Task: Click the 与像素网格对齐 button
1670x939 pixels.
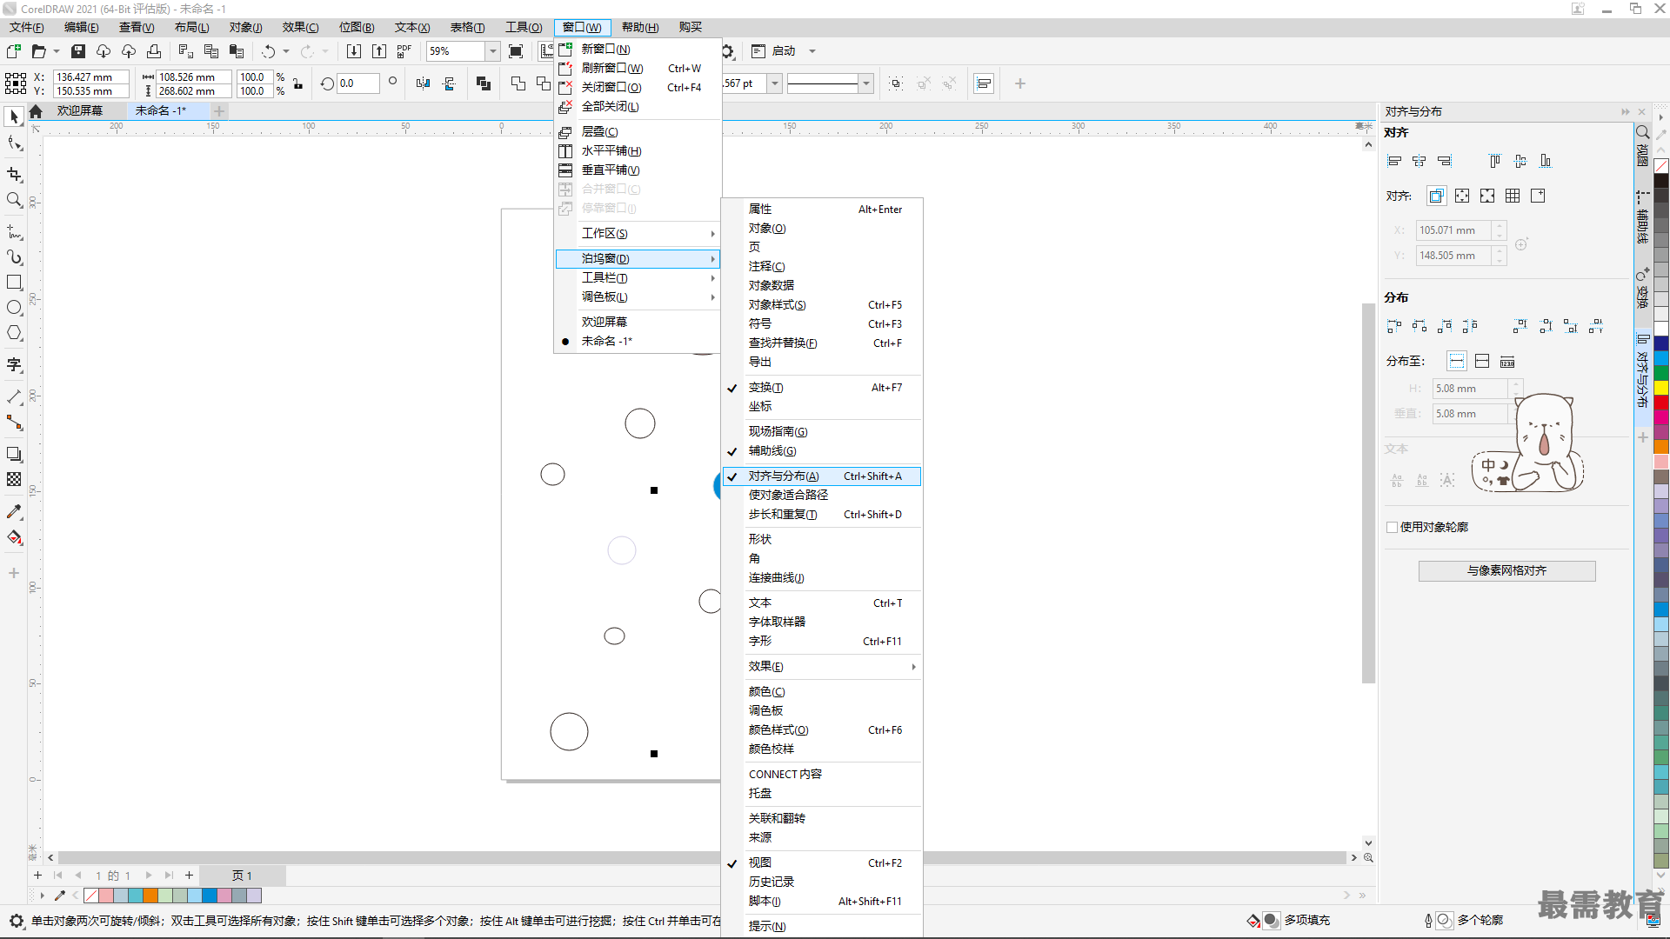Action: pyautogui.click(x=1506, y=571)
